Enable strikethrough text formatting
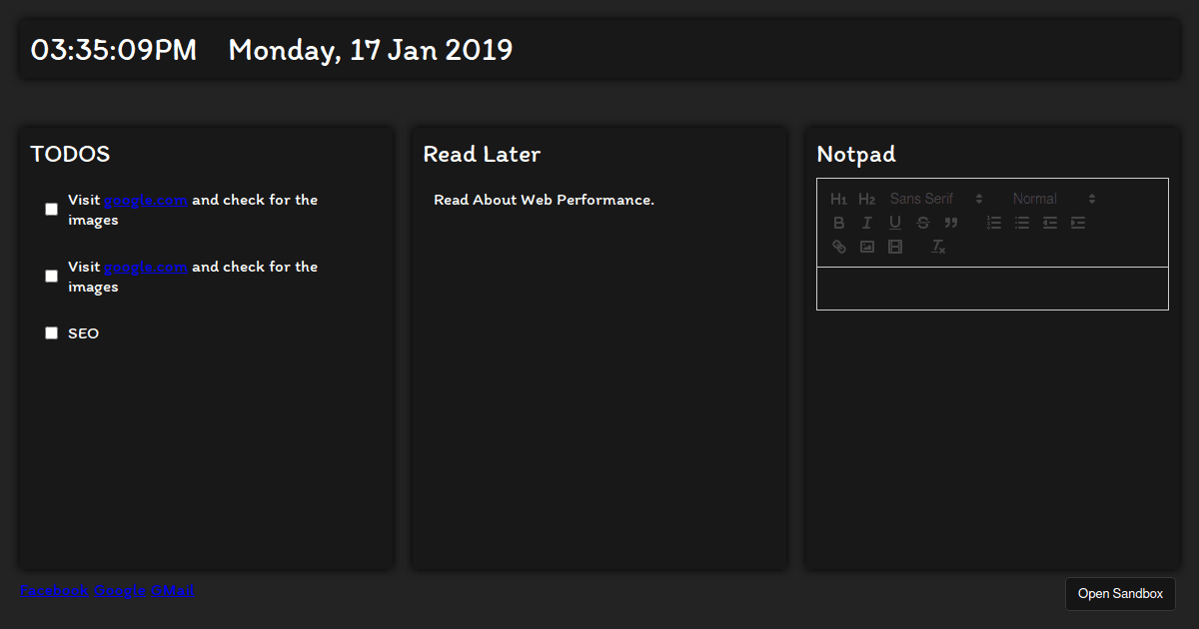The image size is (1199, 629). click(923, 223)
